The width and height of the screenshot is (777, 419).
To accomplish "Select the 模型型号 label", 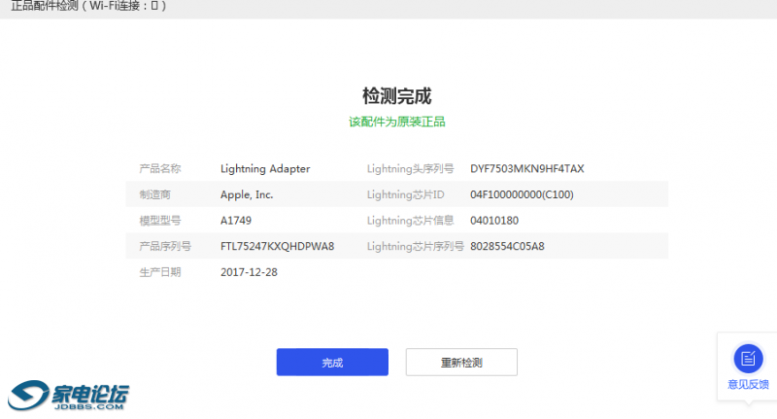I will click(160, 220).
